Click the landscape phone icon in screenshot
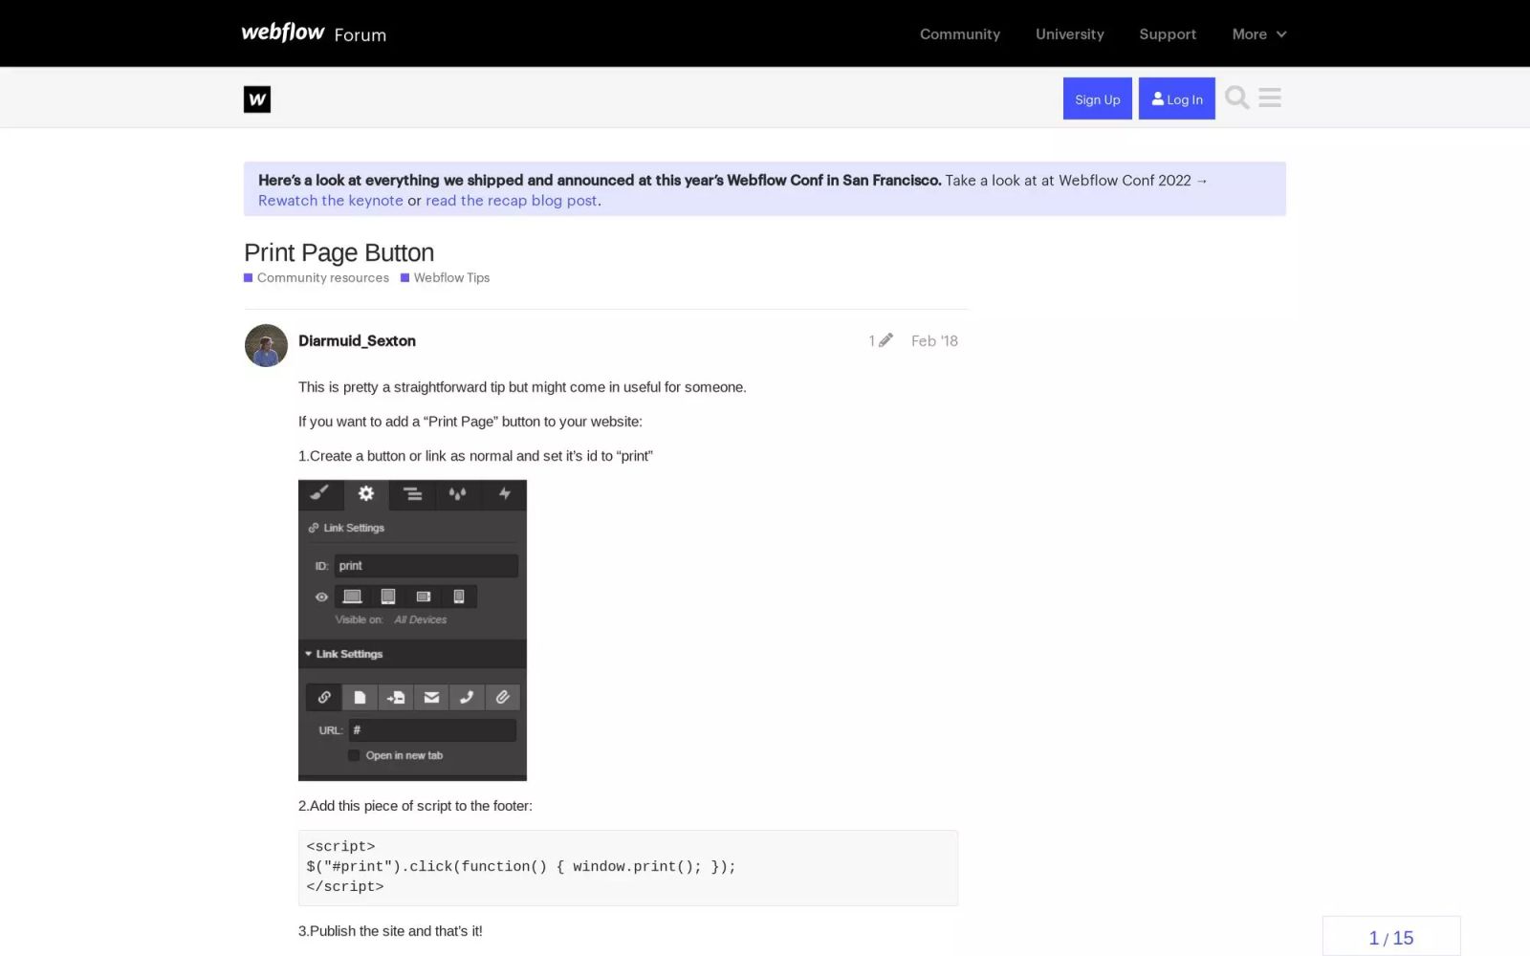This screenshot has height=956, width=1530. point(423,597)
